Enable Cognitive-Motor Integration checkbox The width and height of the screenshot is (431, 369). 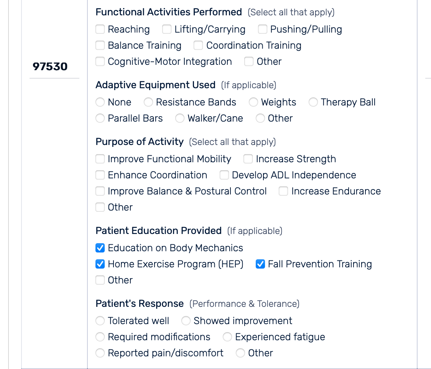(x=100, y=62)
